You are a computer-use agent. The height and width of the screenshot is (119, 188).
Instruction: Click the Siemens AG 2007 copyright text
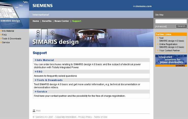[43, 117]
